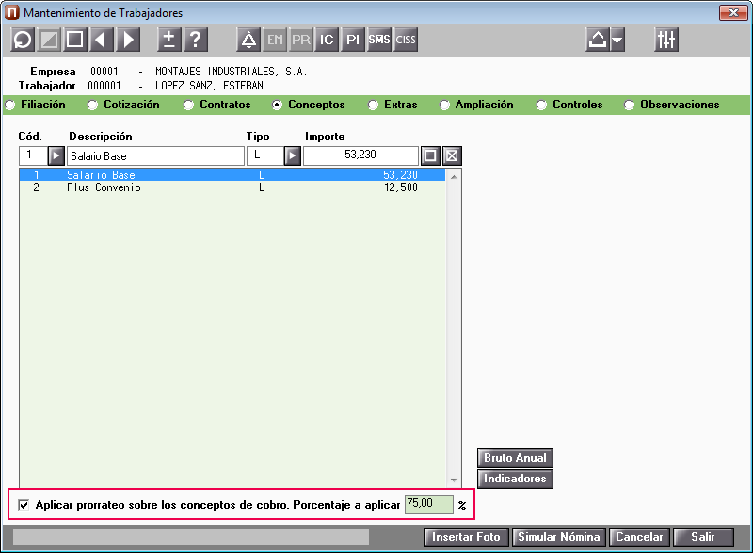Viewport: 753px width, 553px height.
Task: Click the percentage field showing 75,00
Action: [x=429, y=504]
